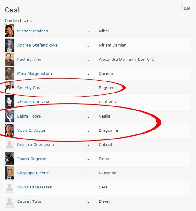The image size is (196, 211).
Task: Open the Michael Madsen name link
Action: [32, 31]
